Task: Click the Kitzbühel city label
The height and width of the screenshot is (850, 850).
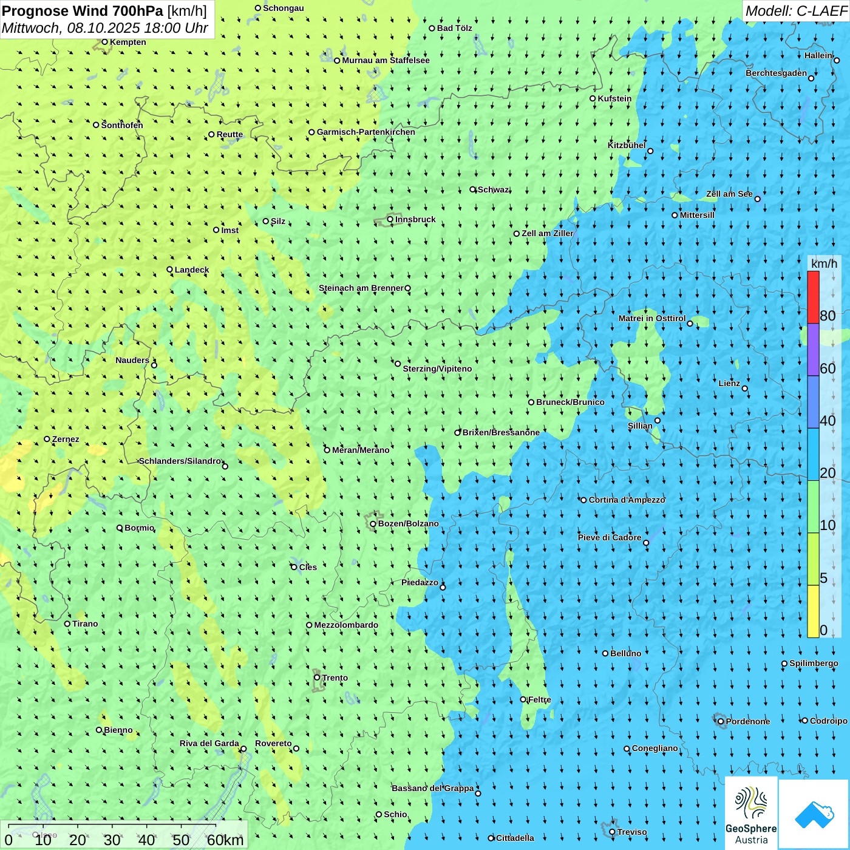Action: [627, 145]
